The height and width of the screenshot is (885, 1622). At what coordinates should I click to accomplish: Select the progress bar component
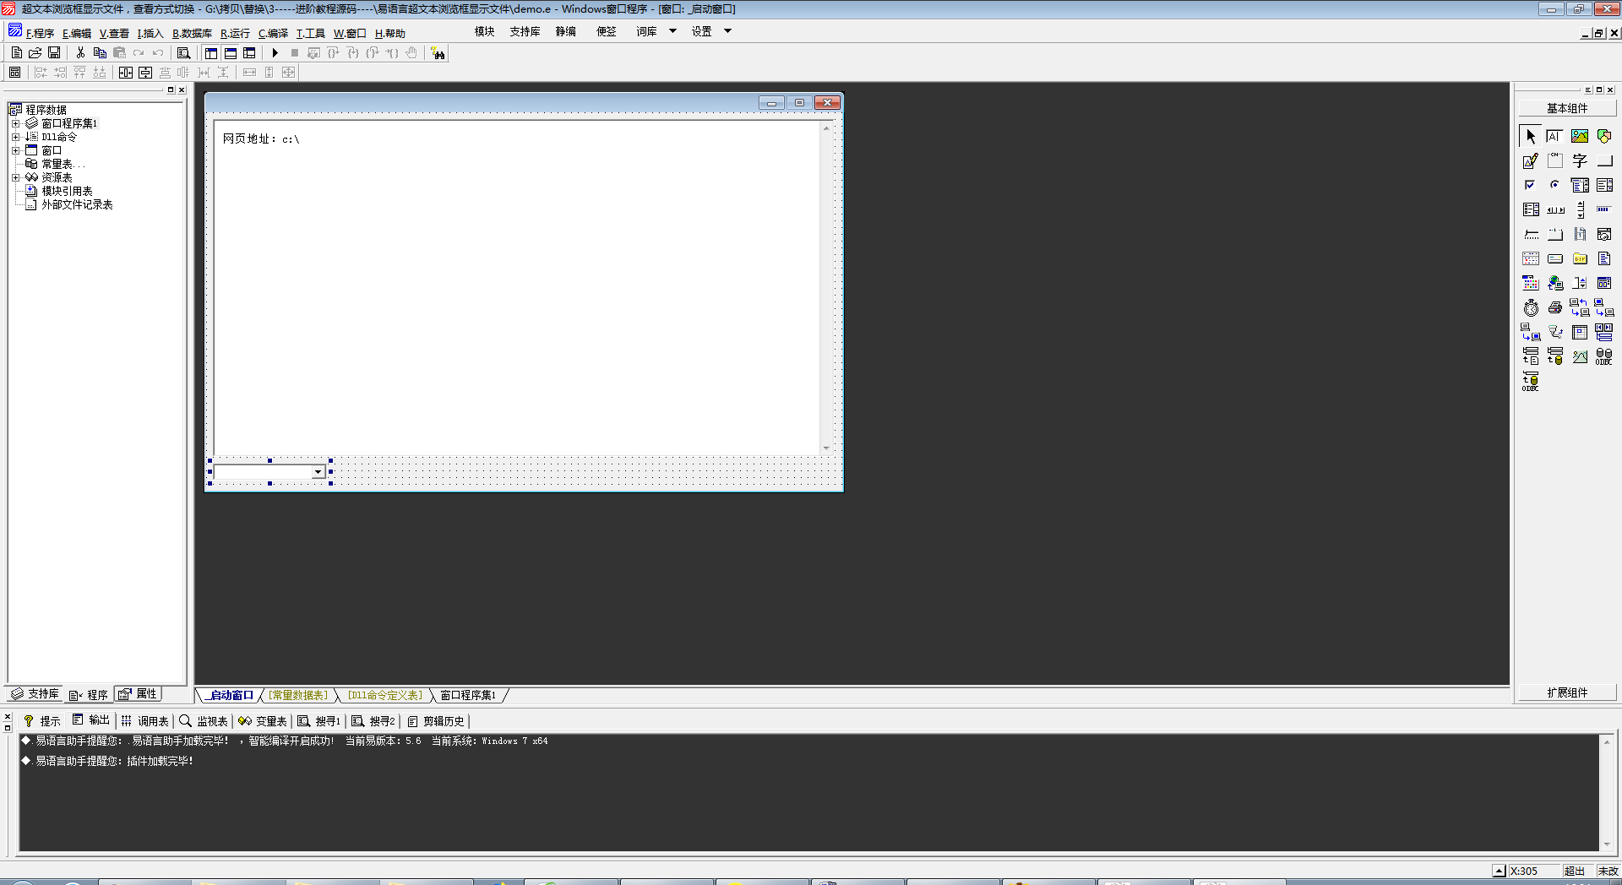point(1604,209)
